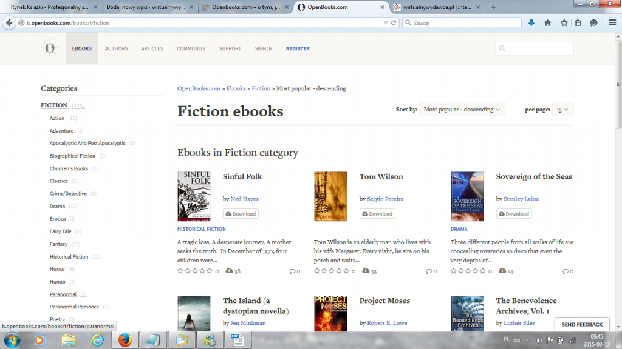Open the media player taskbar icon
This screenshot has width=622, height=349.
(x=39, y=340)
